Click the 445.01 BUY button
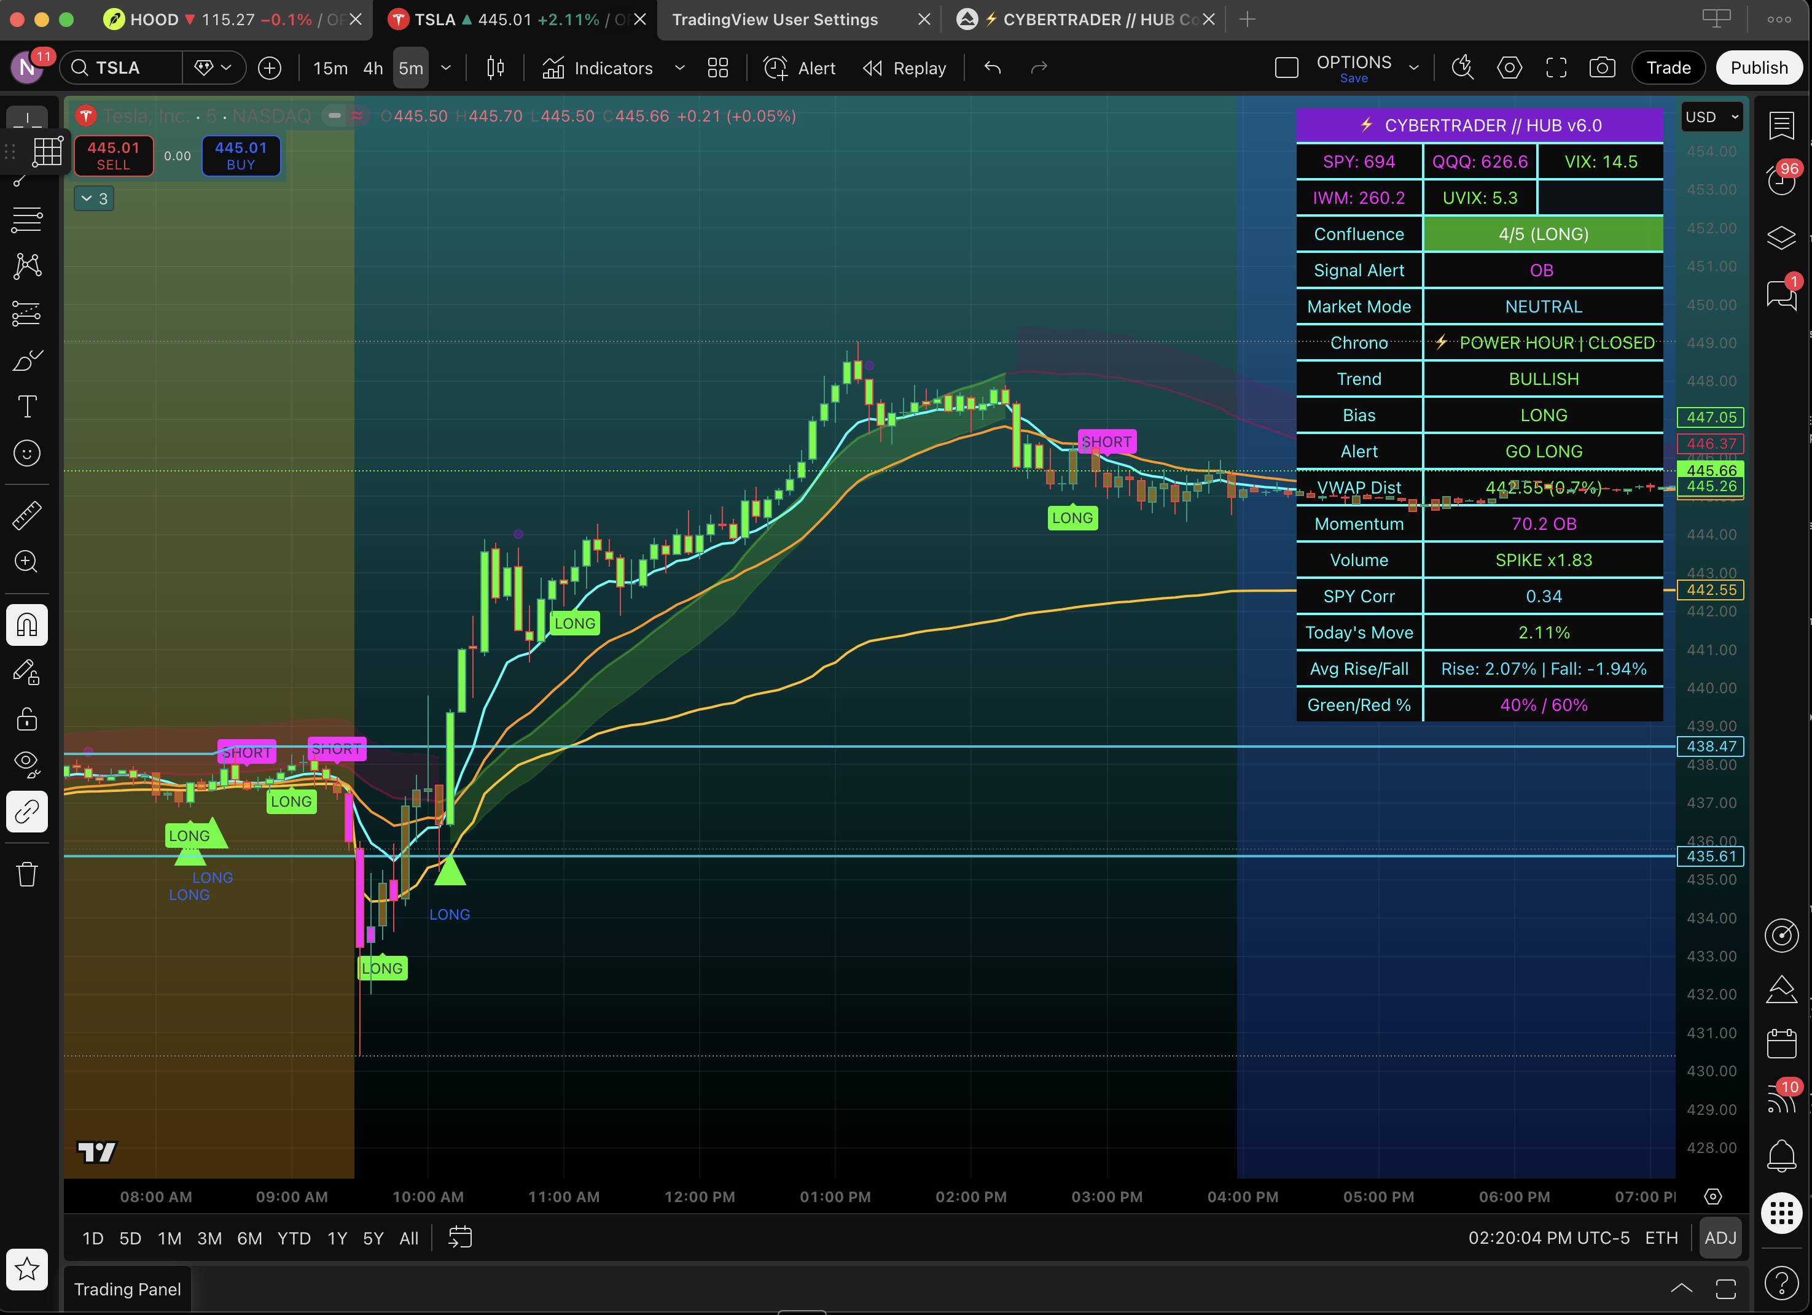This screenshot has width=1812, height=1315. pyautogui.click(x=241, y=155)
